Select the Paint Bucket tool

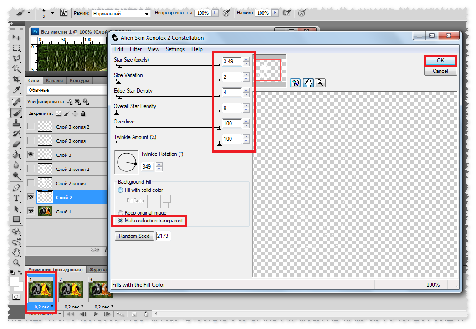click(x=16, y=154)
